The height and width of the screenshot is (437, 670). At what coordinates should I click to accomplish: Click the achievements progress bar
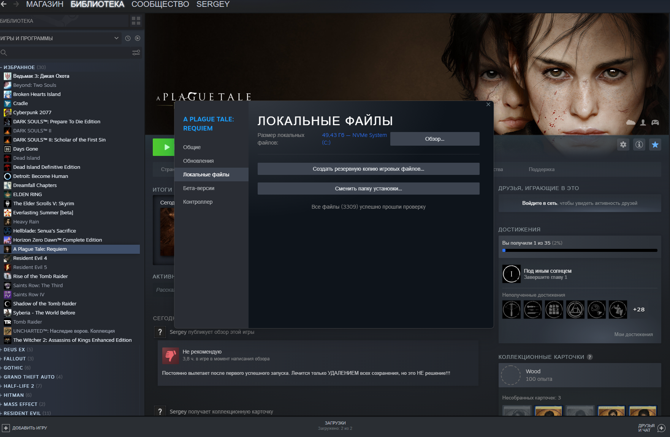580,250
